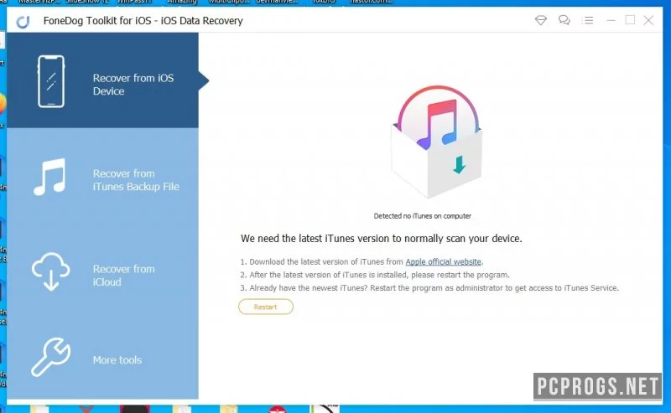The width and height of the screenshot is (671, 413).
Task: Open More tools section
Action: click(102, 359)
